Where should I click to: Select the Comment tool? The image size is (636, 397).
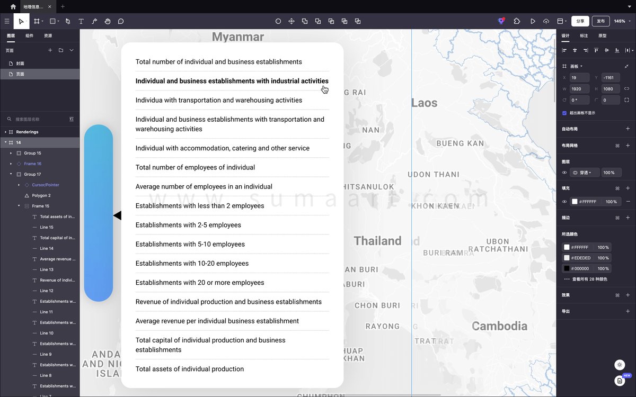click(x=121, y=21)
